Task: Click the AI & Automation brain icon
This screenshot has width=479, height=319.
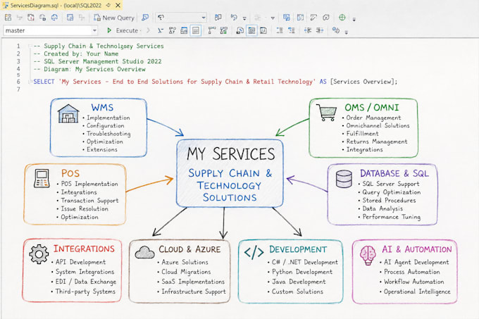Action: [x=368, y=255]
